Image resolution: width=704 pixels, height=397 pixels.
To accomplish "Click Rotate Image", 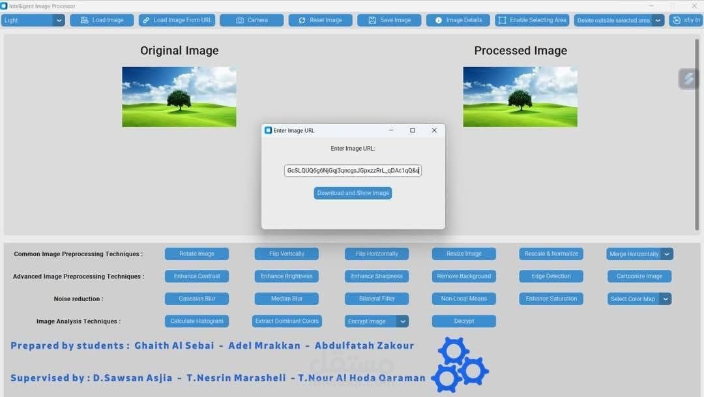I will click(197, 254).
